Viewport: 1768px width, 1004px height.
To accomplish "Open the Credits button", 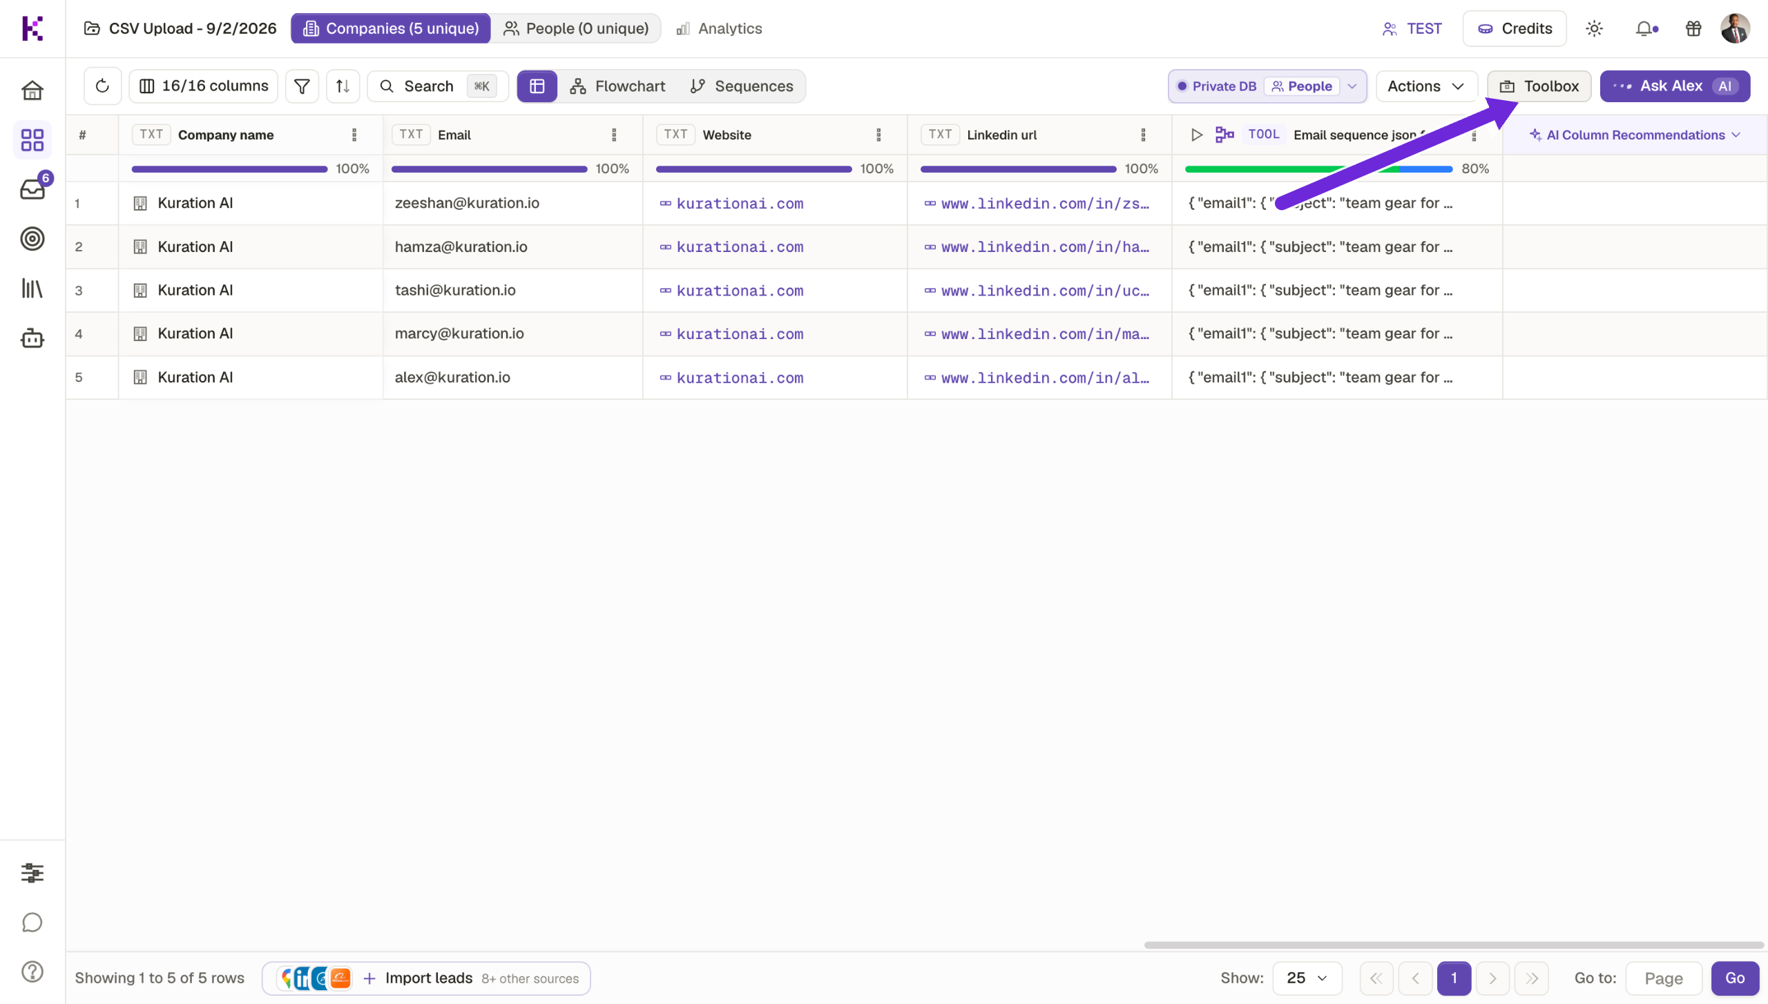I will [x=1514, y=28].
